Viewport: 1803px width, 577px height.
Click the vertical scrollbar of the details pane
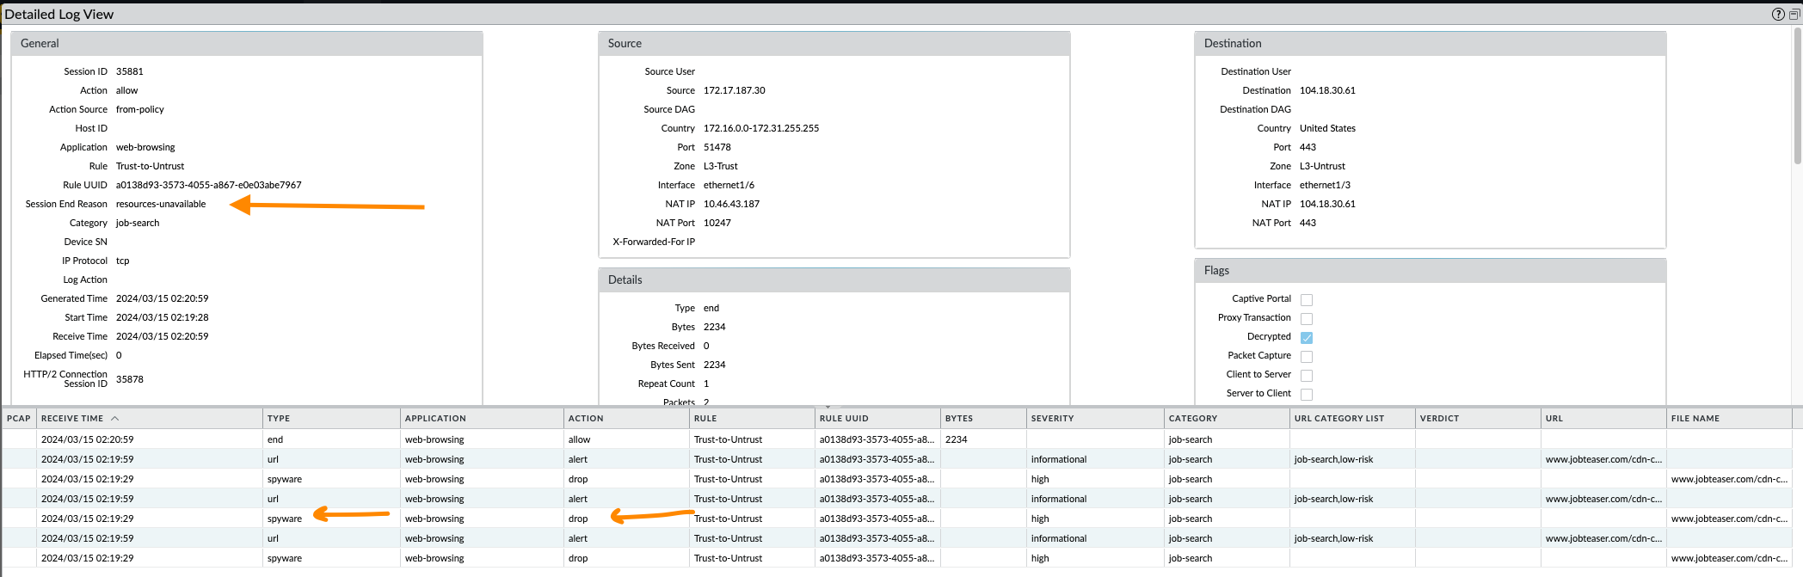click(1797, 95)
